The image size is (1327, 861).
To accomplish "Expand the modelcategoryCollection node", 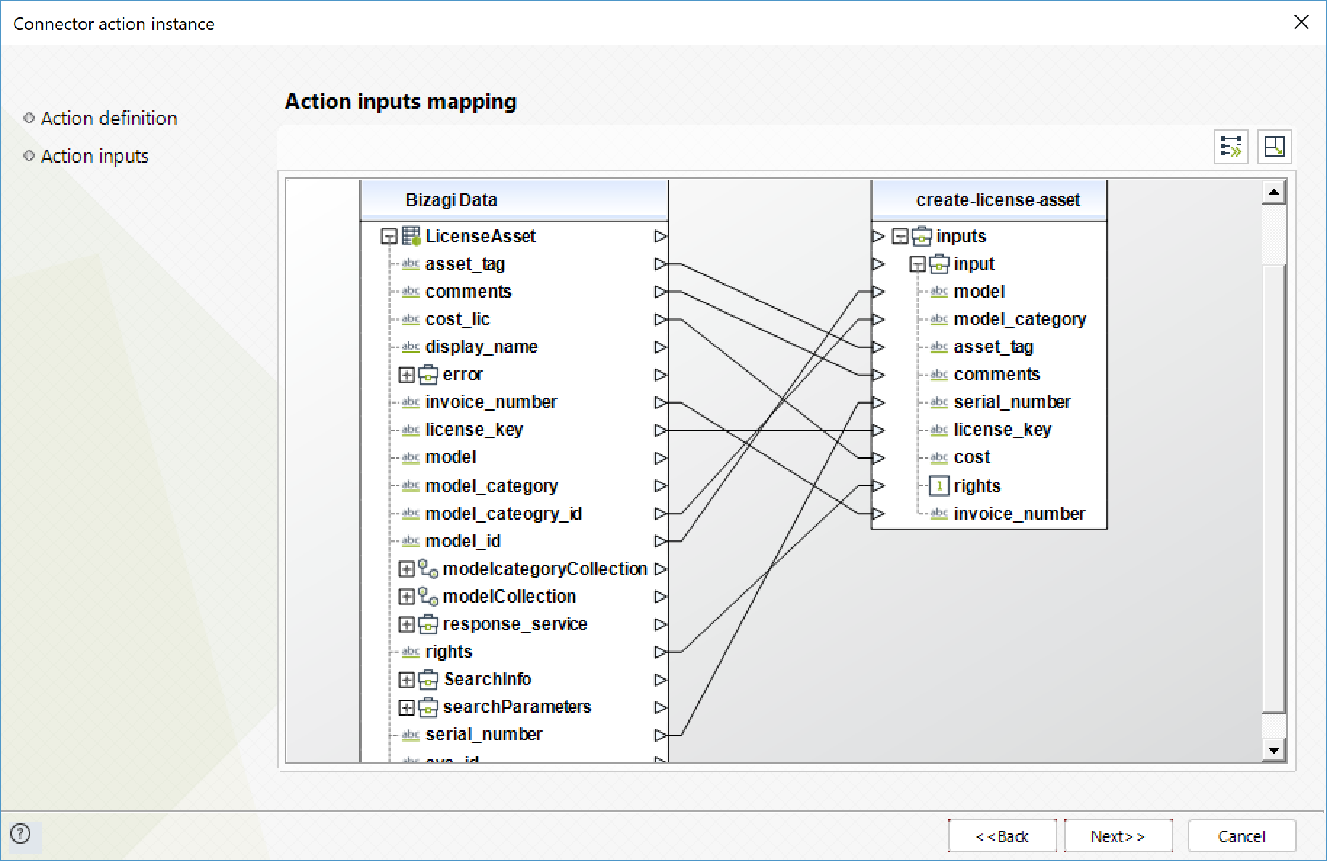I will [x=407, y=569].
